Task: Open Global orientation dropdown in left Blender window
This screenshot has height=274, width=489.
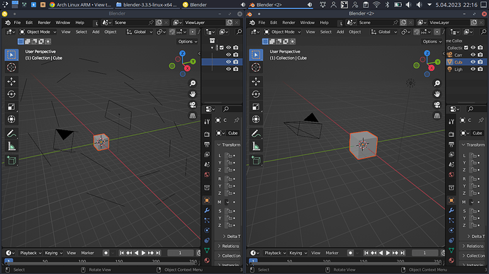Action: point(140,32)
